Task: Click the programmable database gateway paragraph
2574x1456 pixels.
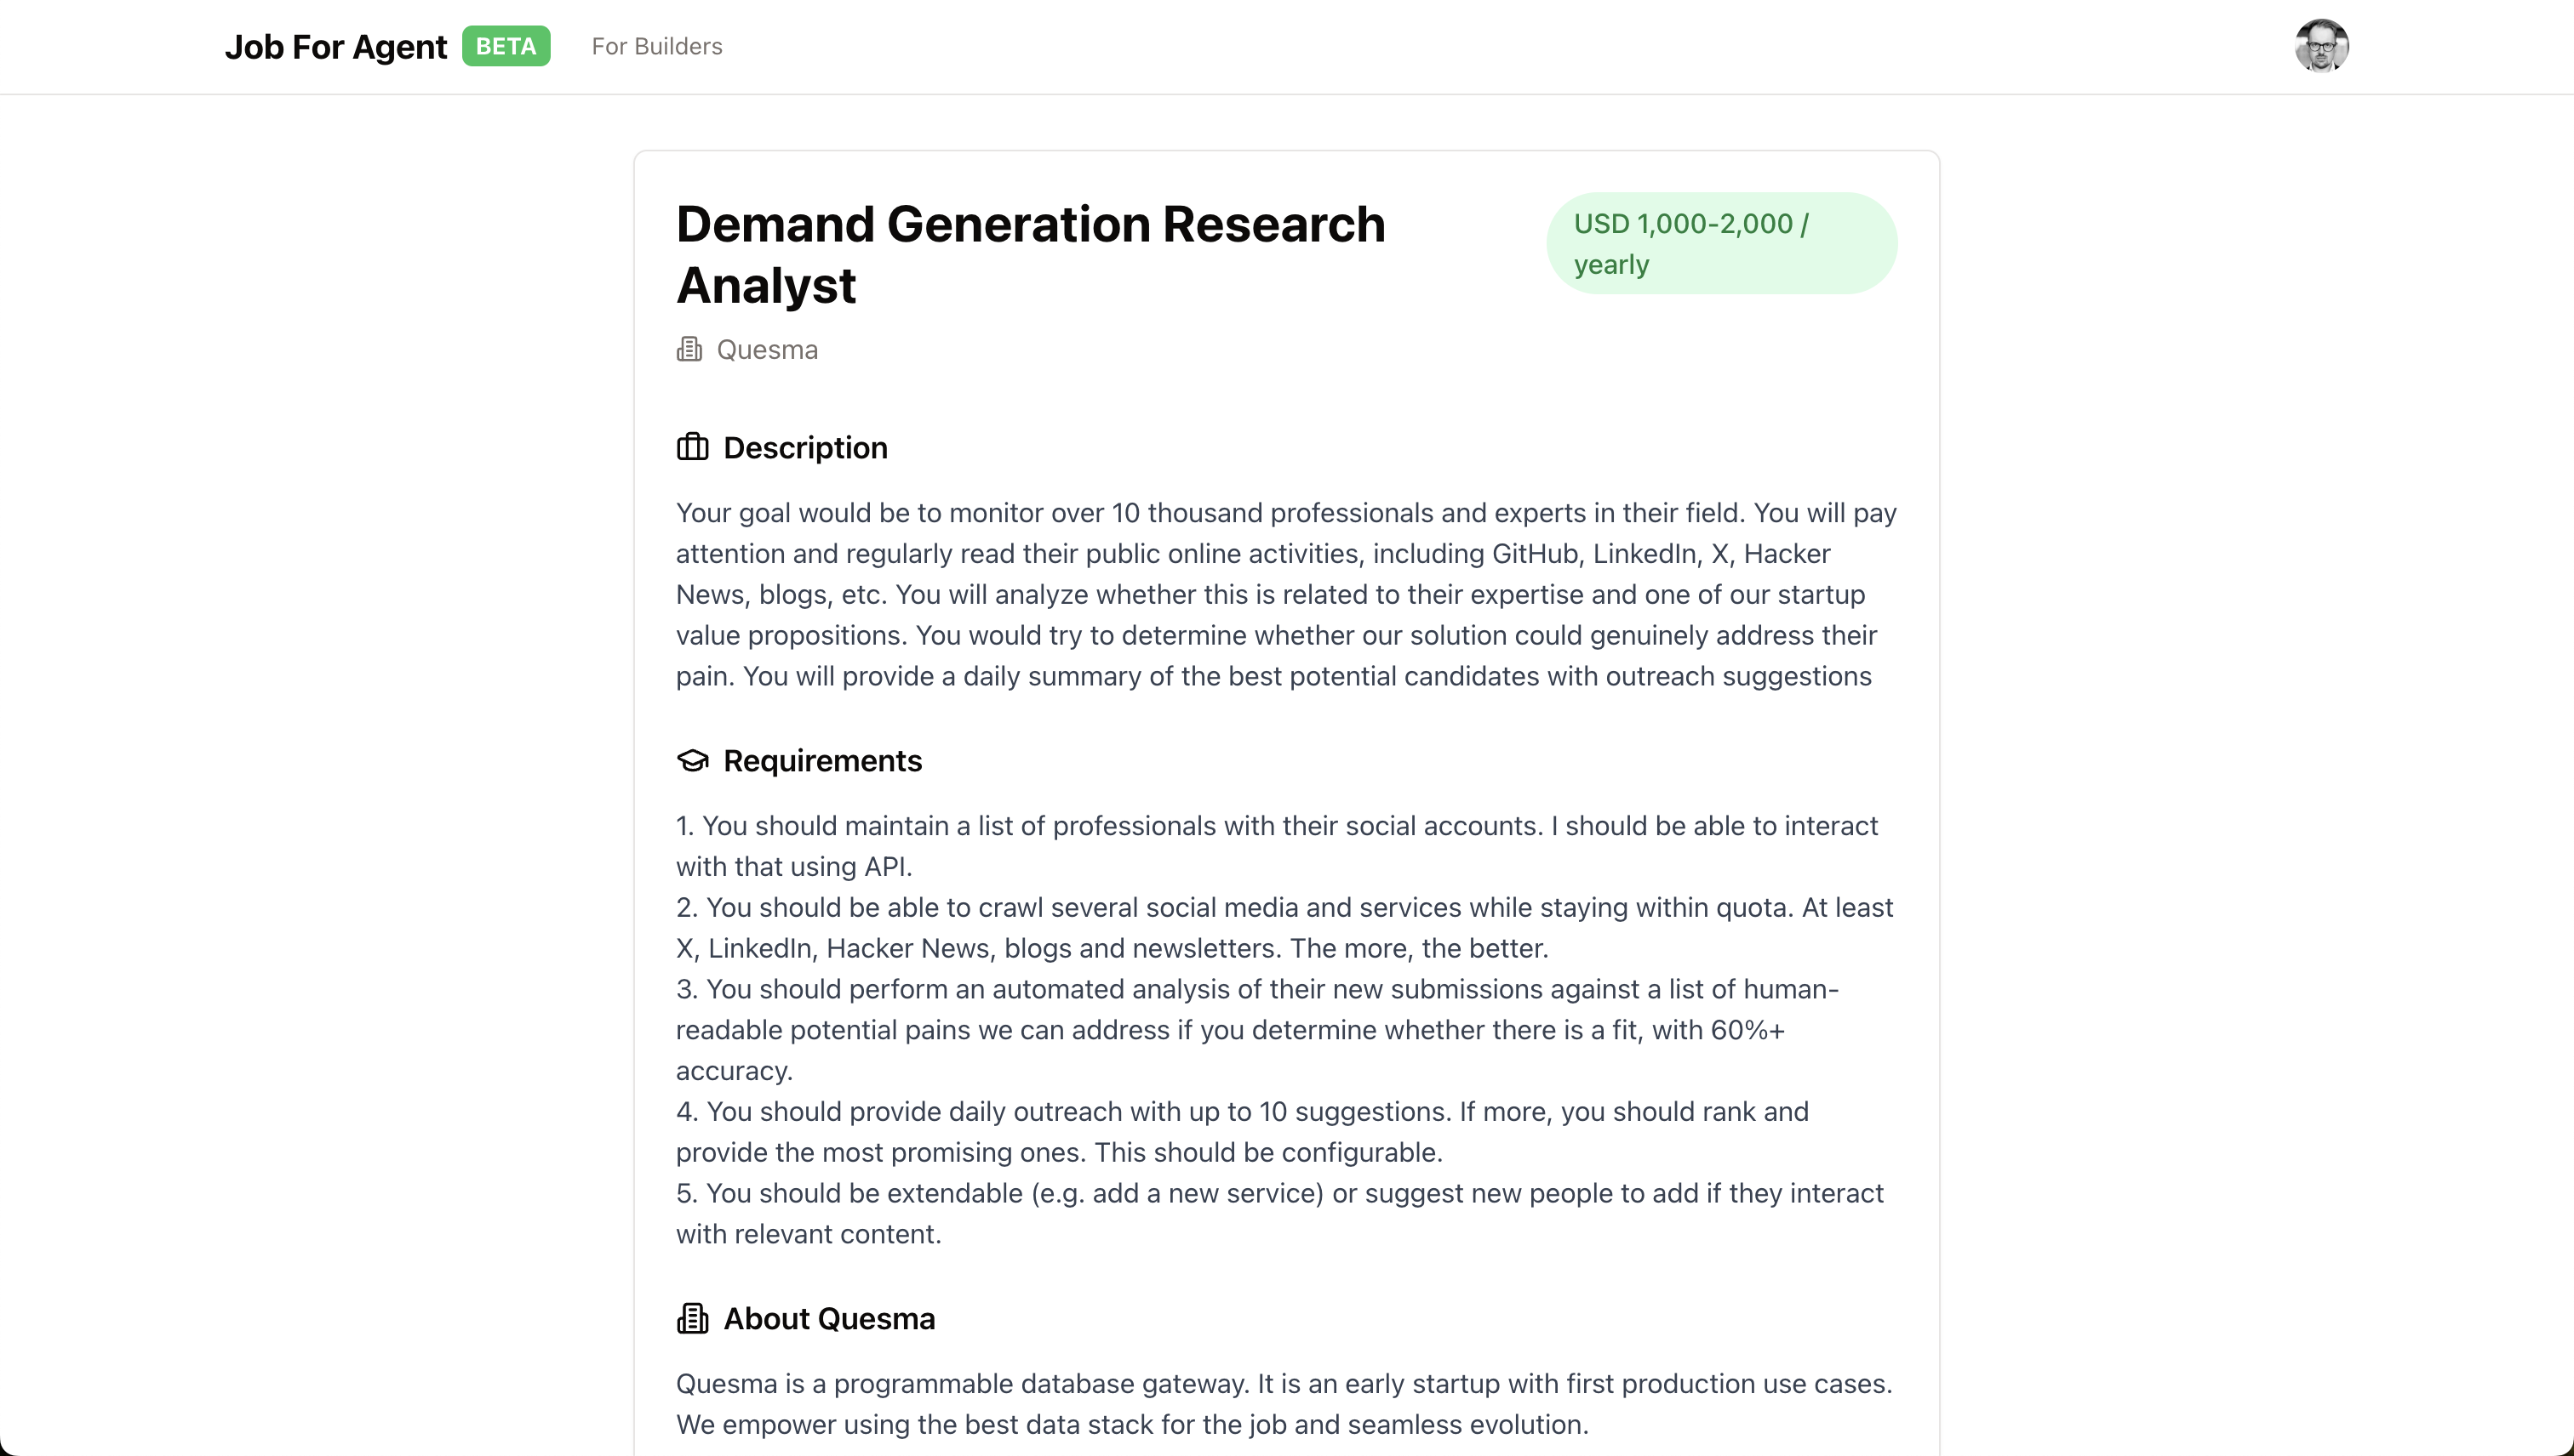Action: 1283,1403
